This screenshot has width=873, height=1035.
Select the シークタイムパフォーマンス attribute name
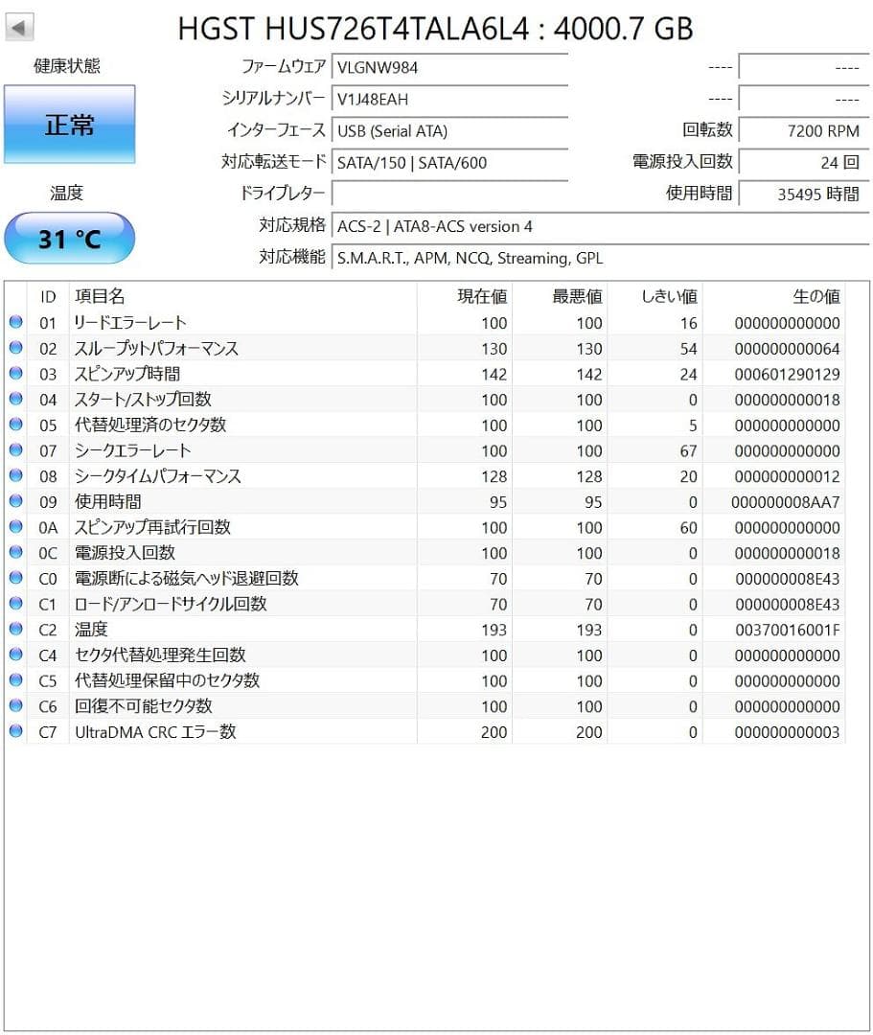(158, 476)
